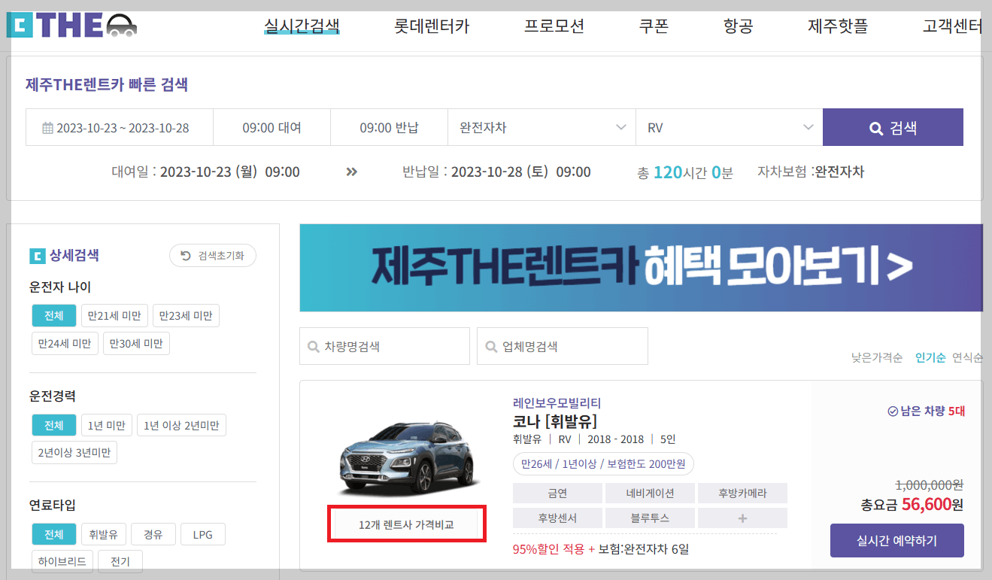Click the 업체명검색 input field

pos(563,346)
